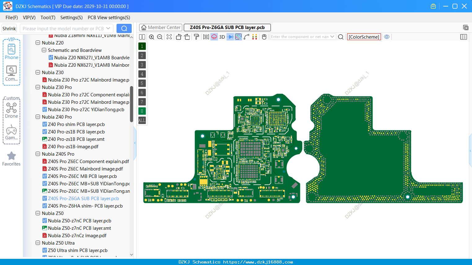Select the route path tool

(x=246, y=37)
